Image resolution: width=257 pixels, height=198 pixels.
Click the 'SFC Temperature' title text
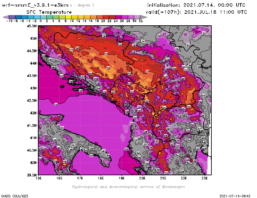49,12
